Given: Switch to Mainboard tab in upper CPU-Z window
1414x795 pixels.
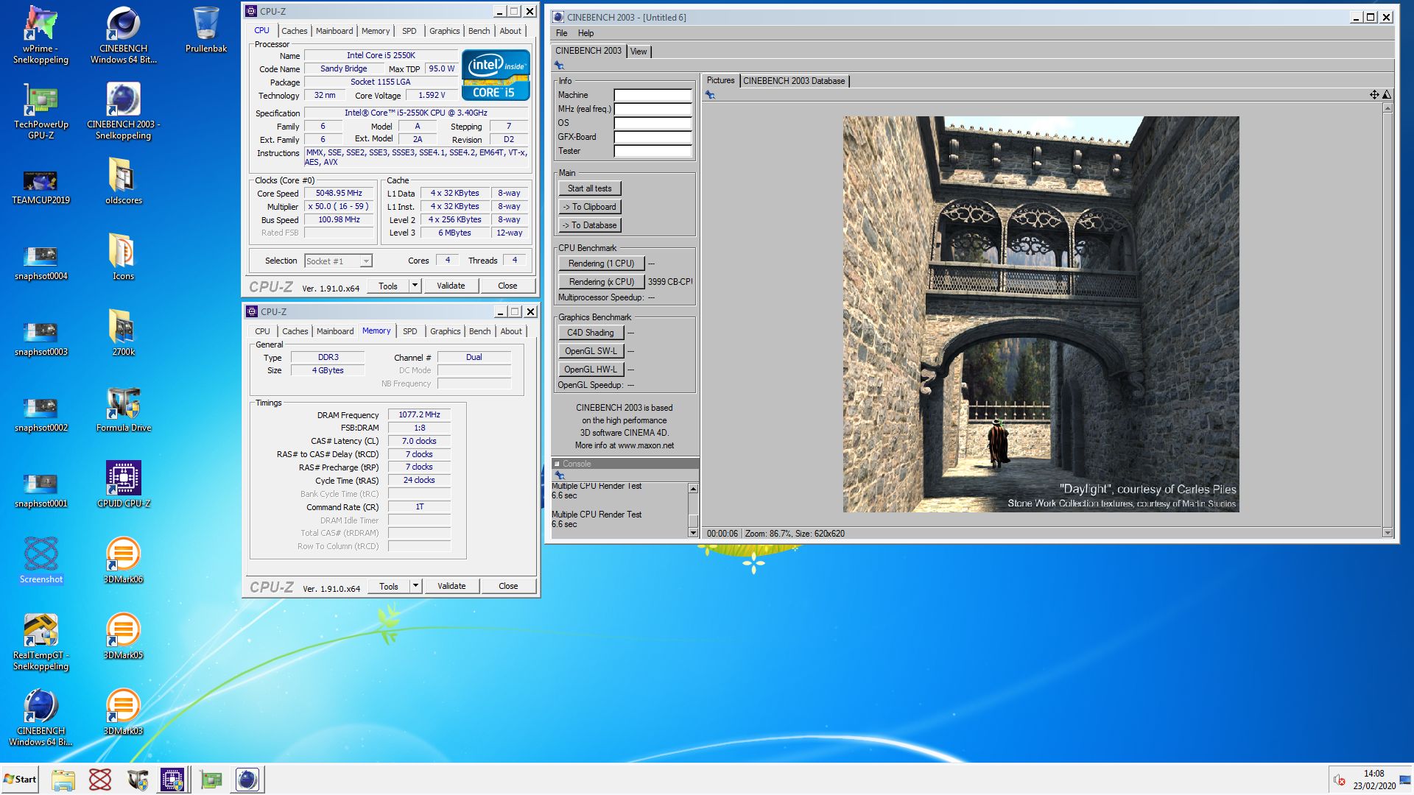Looking at the screenshot, I should tap(334, 31).
